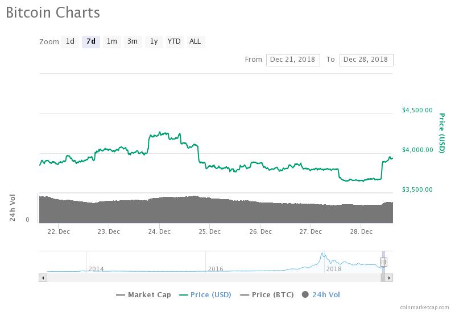Click the Bitcoin Charts heading
Screen dimensions: 455x312
pos(53,12)
